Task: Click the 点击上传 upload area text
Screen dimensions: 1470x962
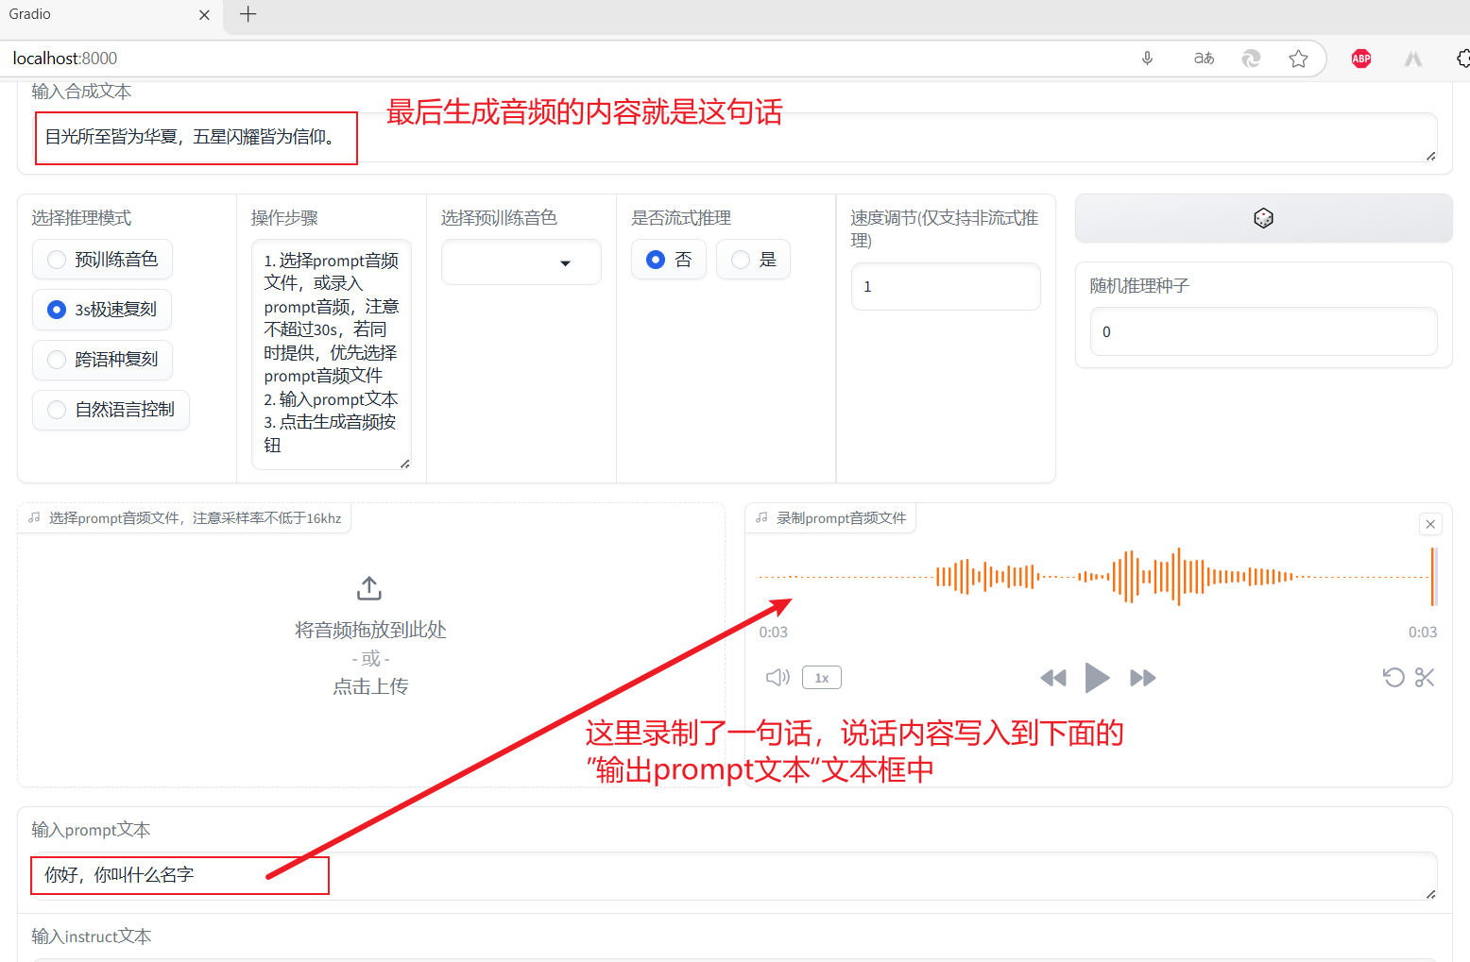Action: 370,686
